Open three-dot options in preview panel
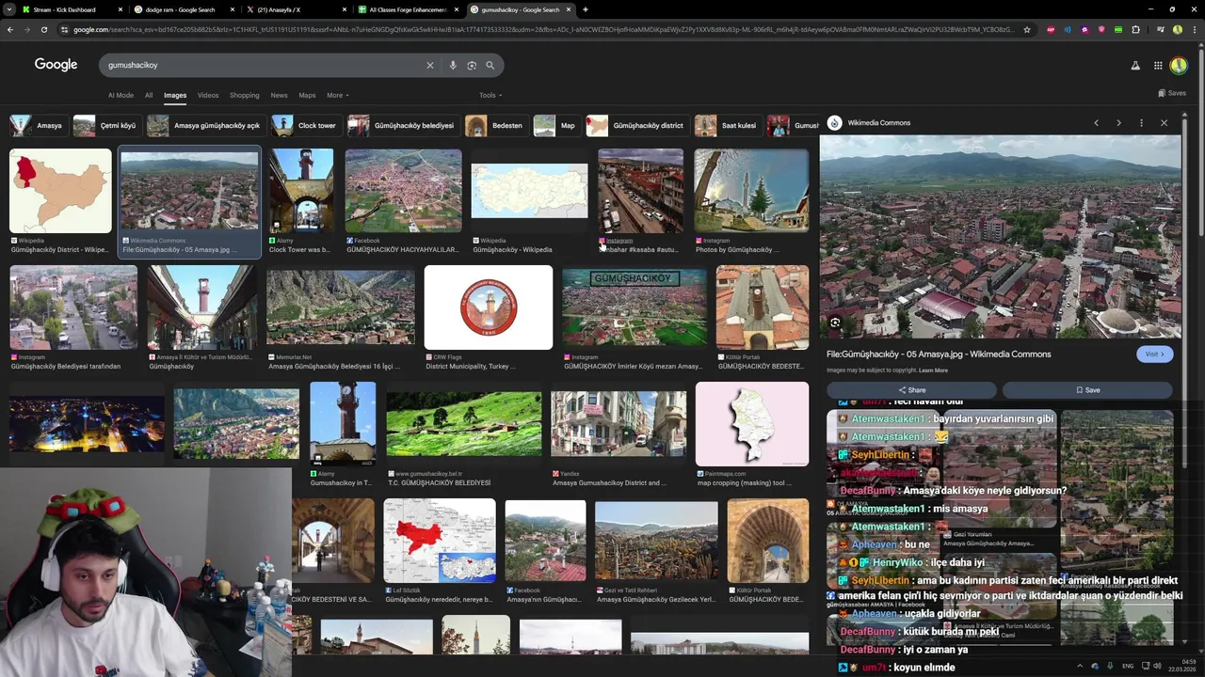The height and width of the screenshot is (677, 1205). 1141,123
